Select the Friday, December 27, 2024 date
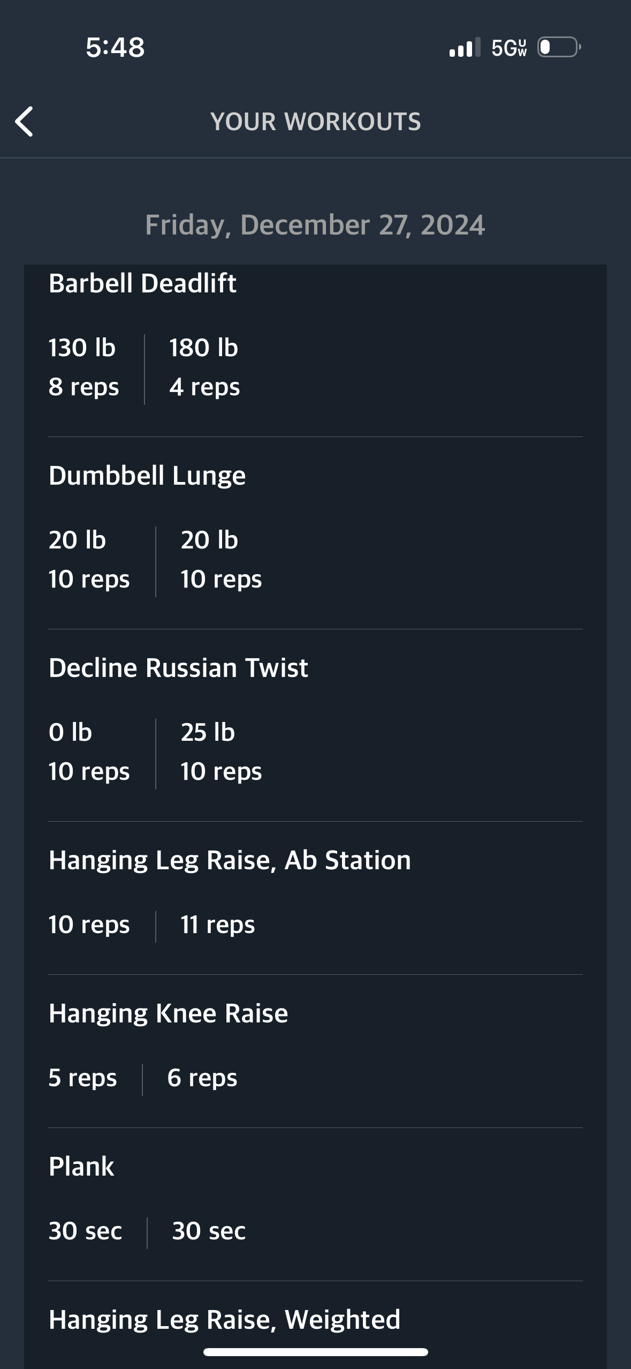 [315, 225]
